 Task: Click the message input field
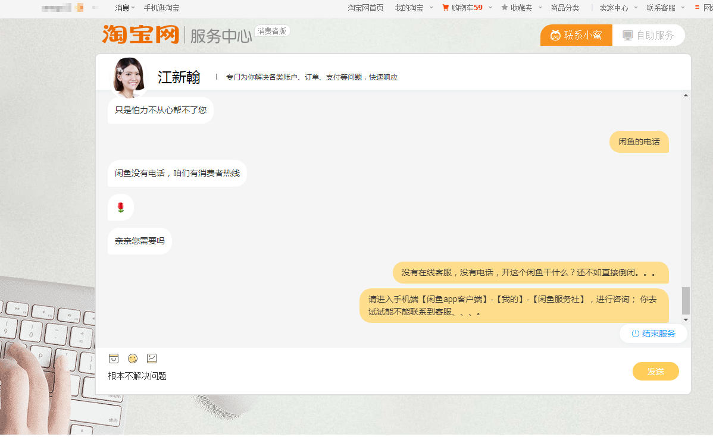coord(364,376)
